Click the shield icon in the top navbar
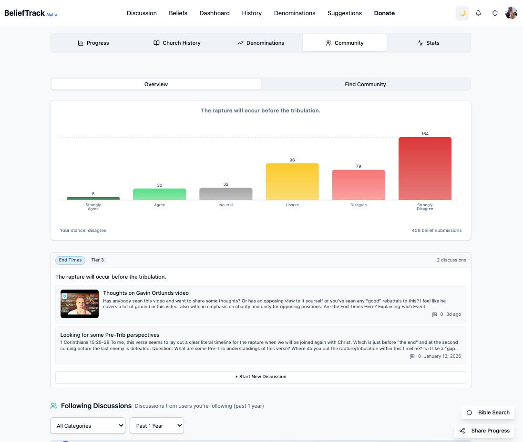The height and width of the screenshot is (442, 523). click(495, 13)
